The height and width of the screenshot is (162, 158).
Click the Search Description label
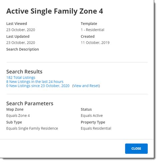tap(23, 49)
